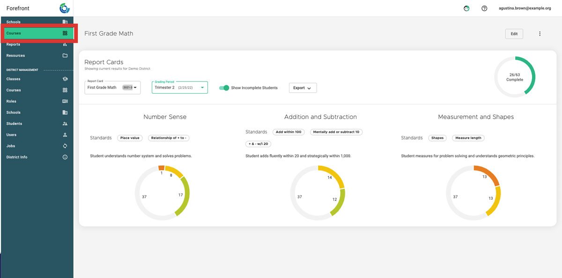Click 'Student understands number system' description

pyautogui.click(x=141, y=156)
